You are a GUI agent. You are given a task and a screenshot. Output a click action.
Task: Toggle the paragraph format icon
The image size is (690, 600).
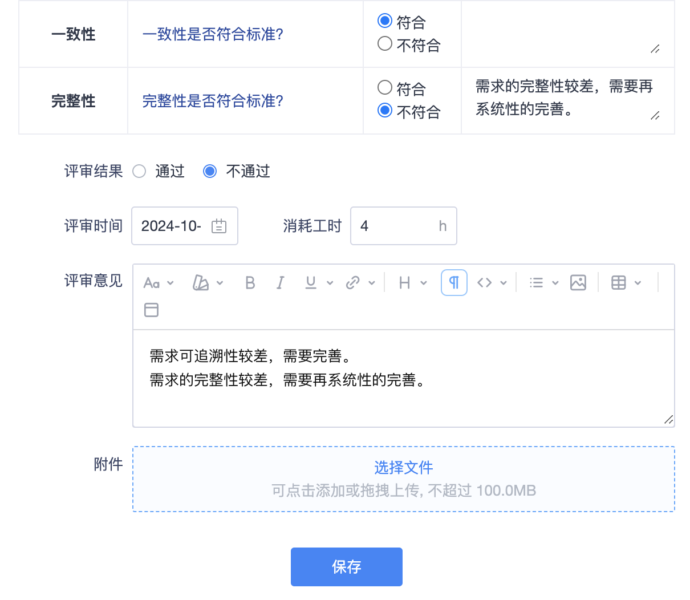[x=454, y=283]
